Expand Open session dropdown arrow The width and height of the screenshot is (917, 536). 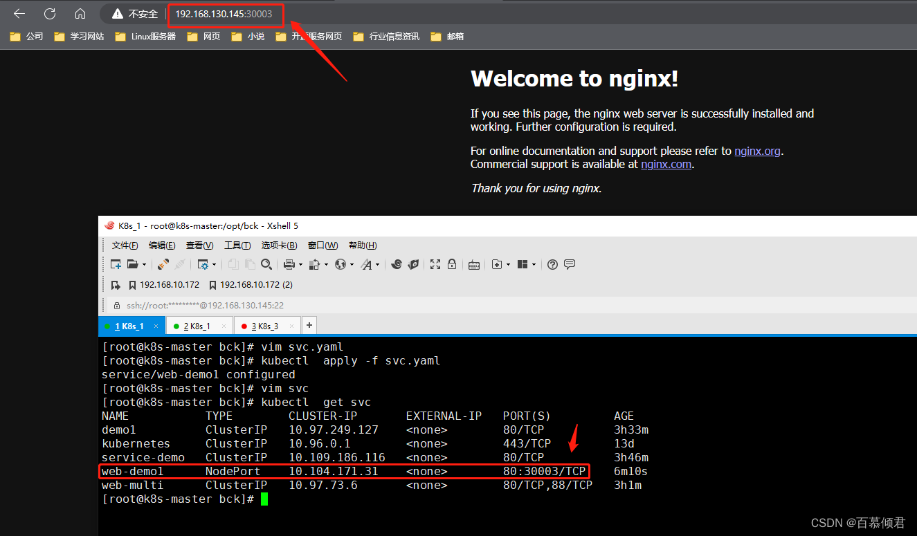144,264
